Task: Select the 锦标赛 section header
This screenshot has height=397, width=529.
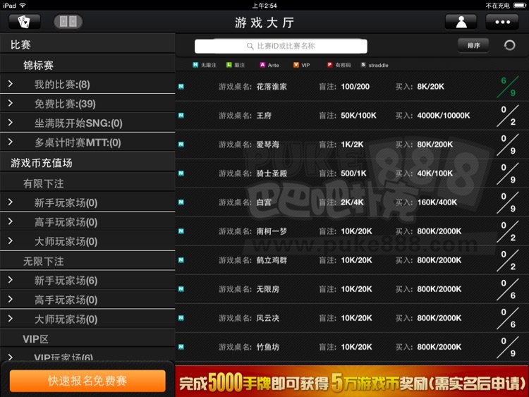Action: pos(87,65)
